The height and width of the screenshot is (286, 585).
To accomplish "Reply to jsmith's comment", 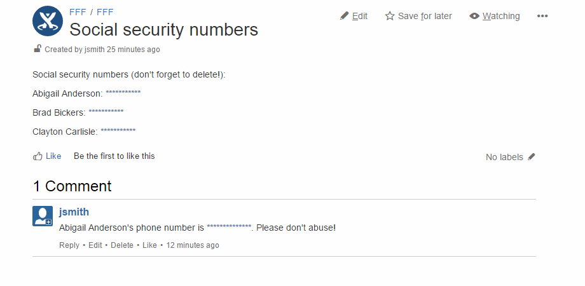I will 69,245.
